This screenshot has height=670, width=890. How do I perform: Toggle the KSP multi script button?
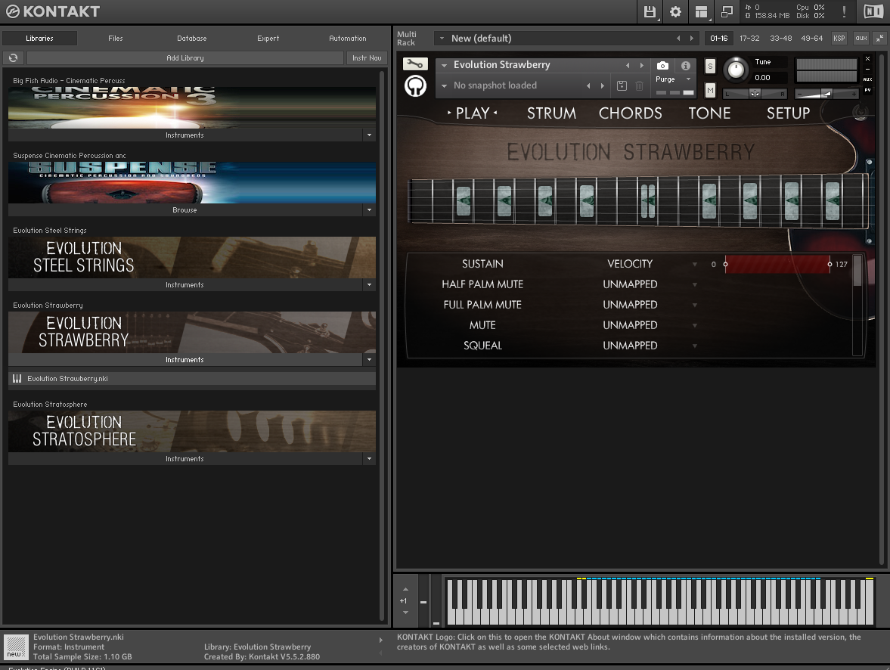coord(839,38)
